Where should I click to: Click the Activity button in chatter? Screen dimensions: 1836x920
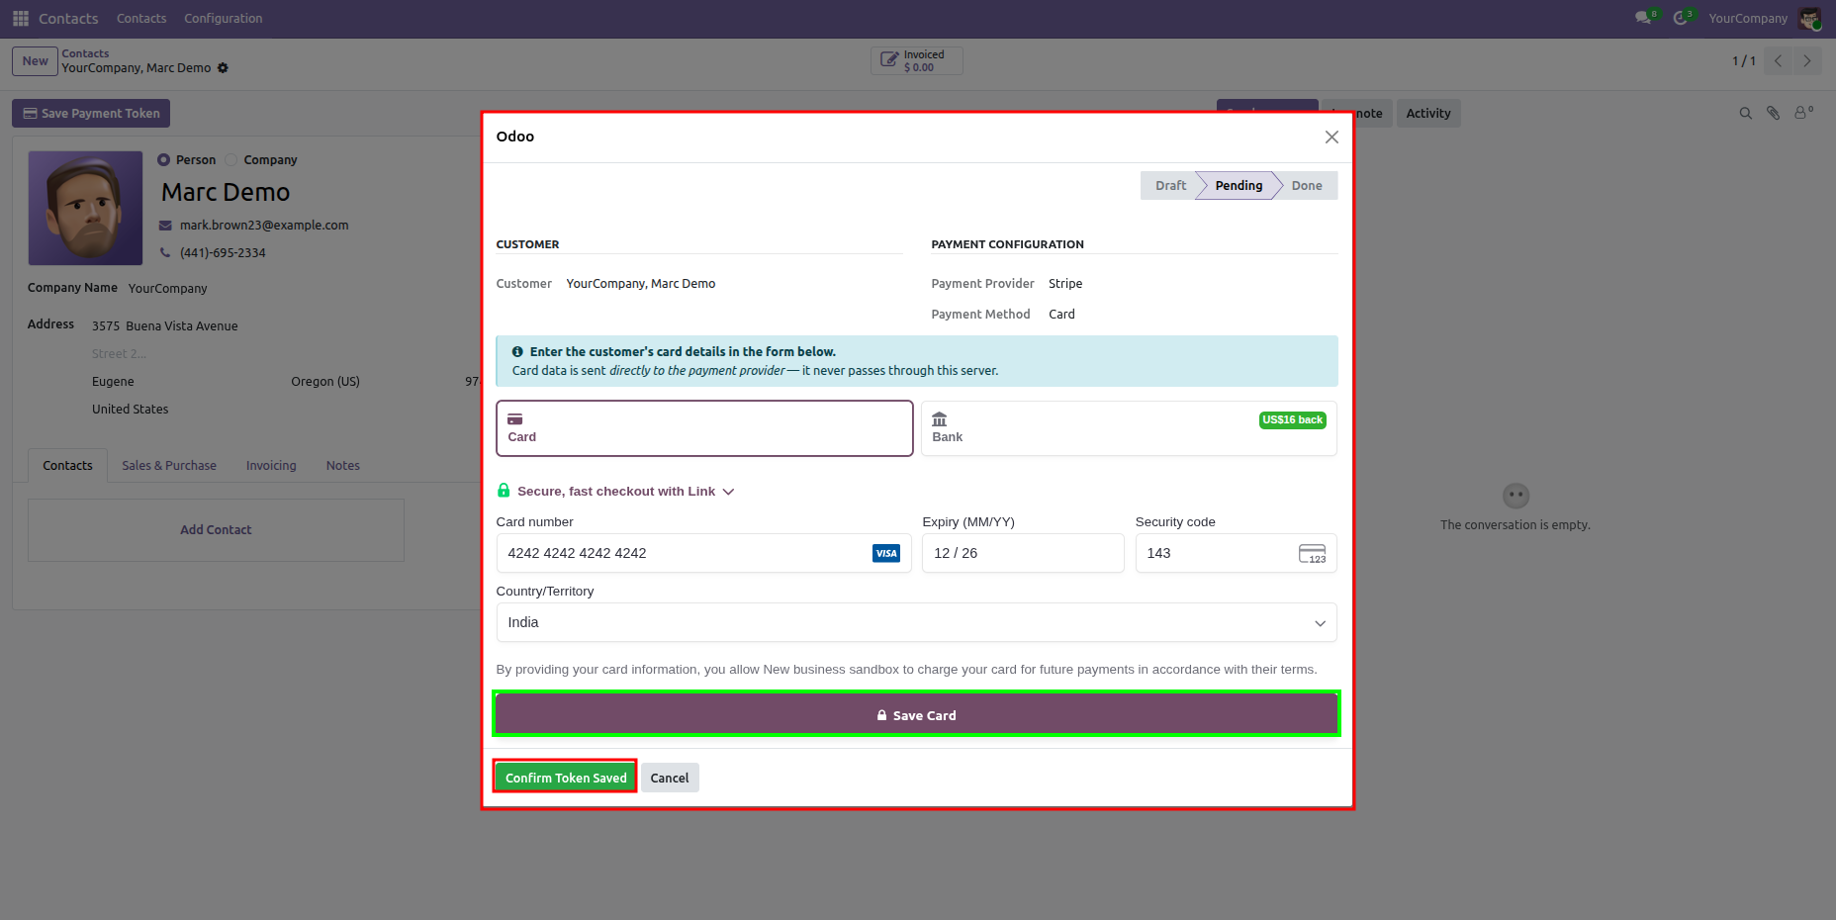click(1428, 114)
